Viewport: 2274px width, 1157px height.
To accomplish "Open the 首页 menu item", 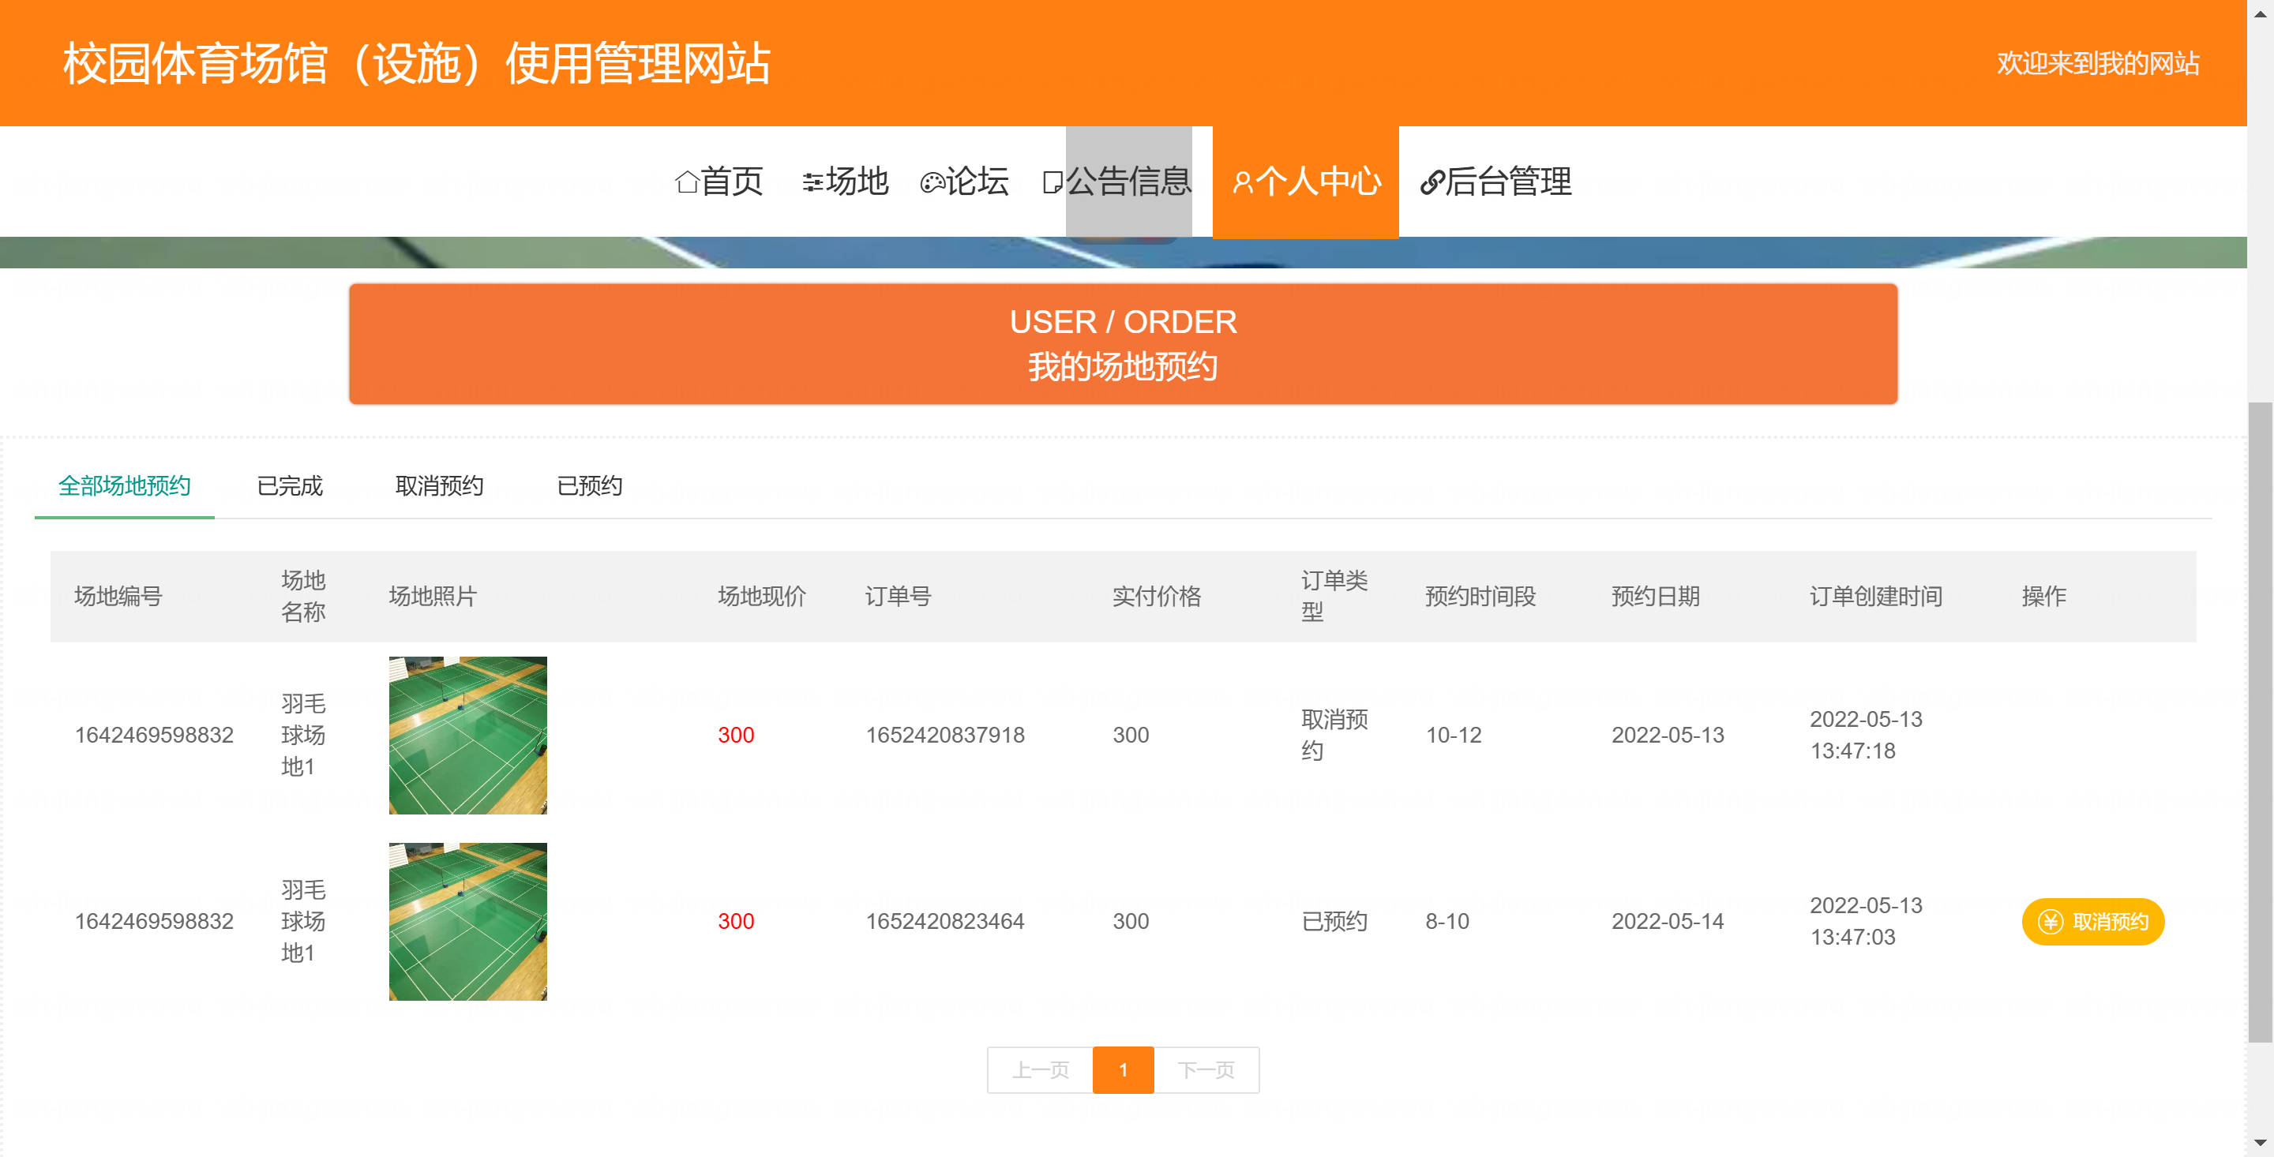I will [x=719, y=182].
